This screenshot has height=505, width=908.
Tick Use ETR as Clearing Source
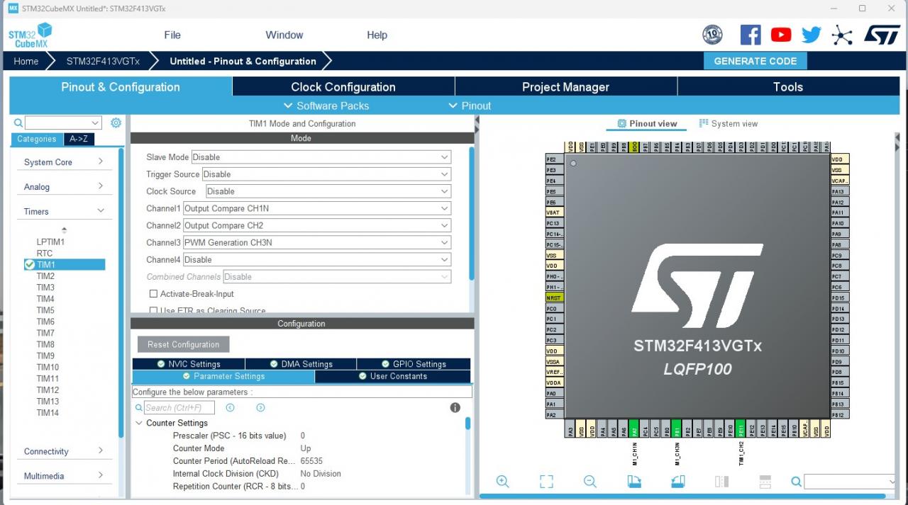pyautogui.click(x=153, y=310)
